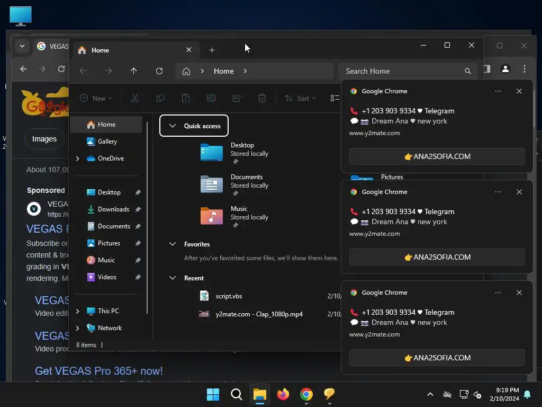542x407 pixels.
Task: Select Gallery in the navigation pane
Action: click(106, 141)
